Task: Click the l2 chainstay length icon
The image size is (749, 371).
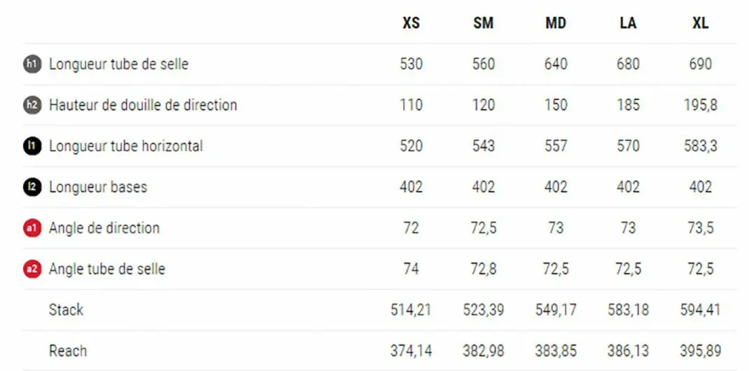Action: click(31, 187)
